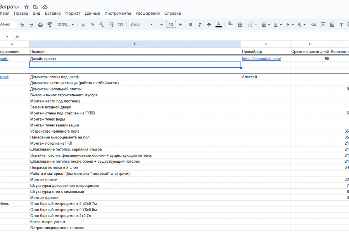Screen dimensions: 349x232
Task: Toggle bold formatting
Action: (x=190, y=25)
